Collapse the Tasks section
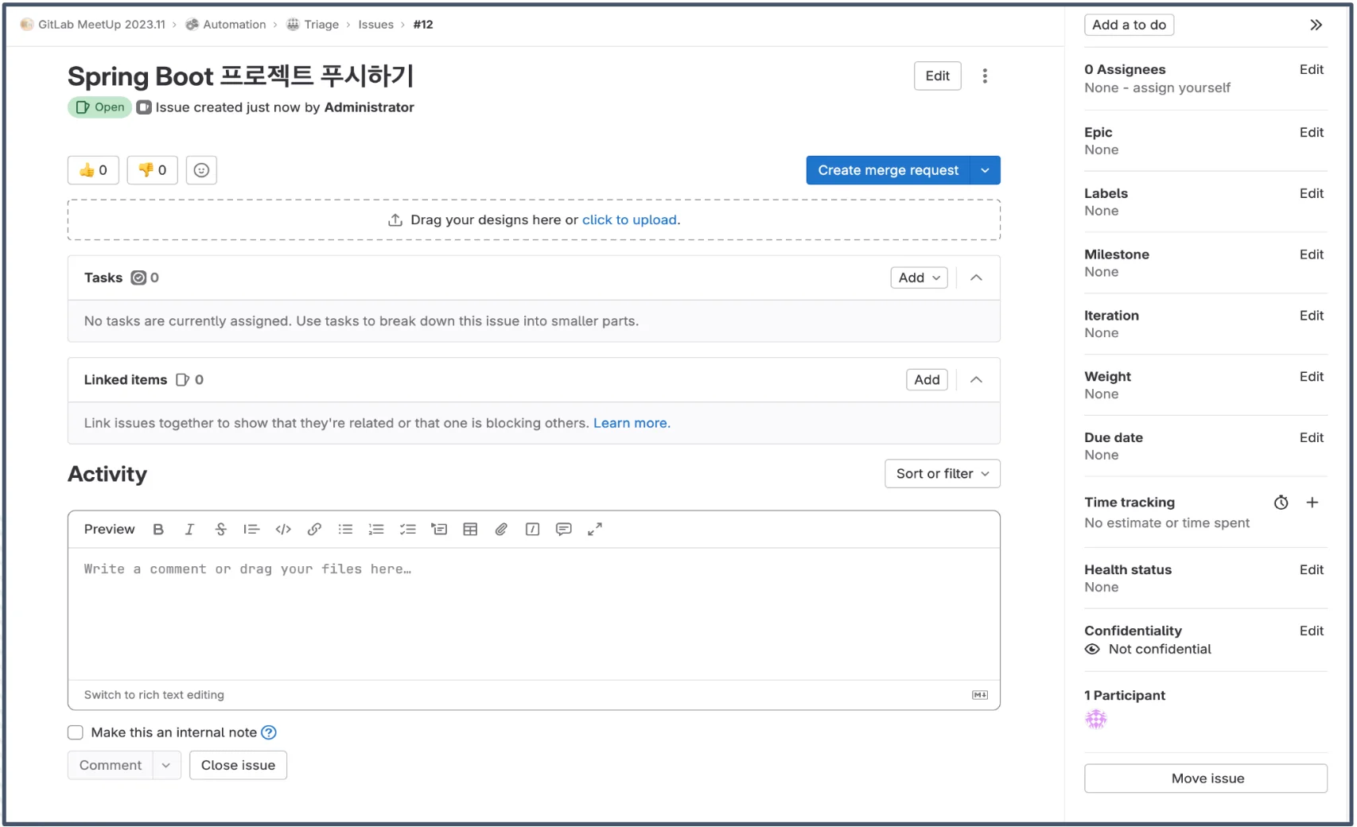This screenshot has width=1357, height=827. point(976,278)
